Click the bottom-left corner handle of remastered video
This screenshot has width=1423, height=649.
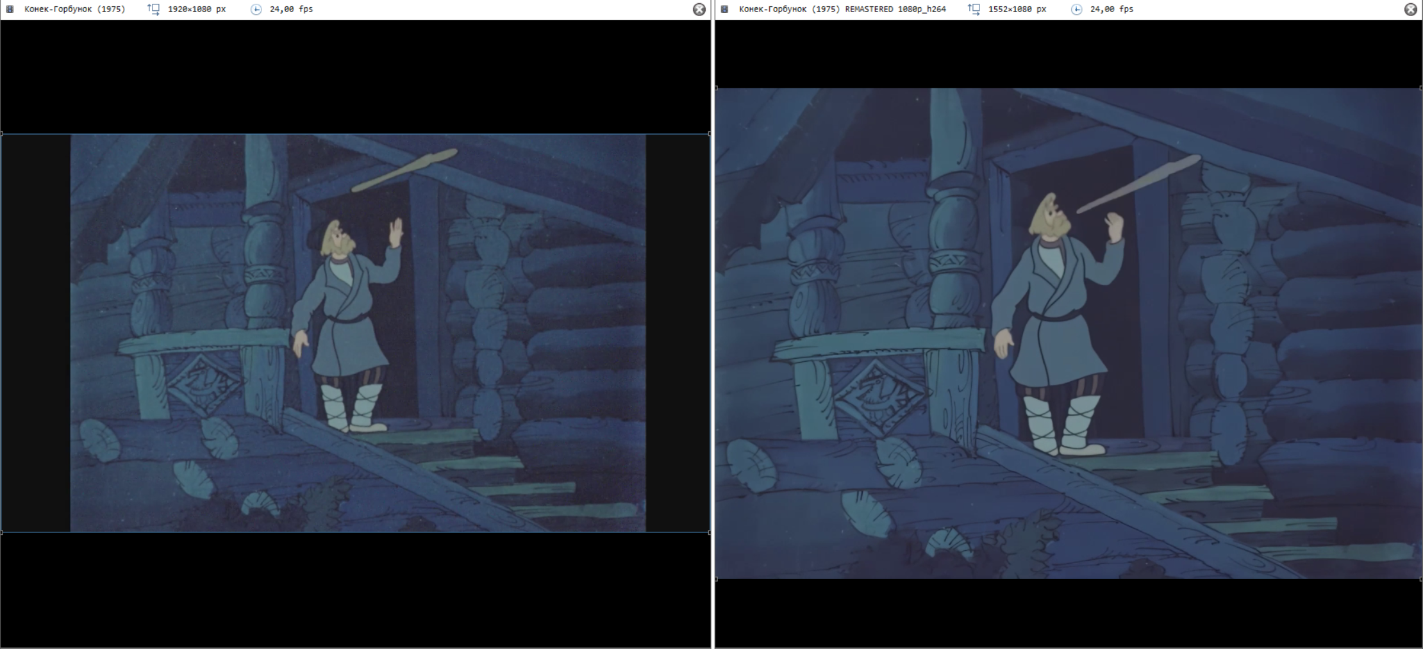[x=717, y=579]
